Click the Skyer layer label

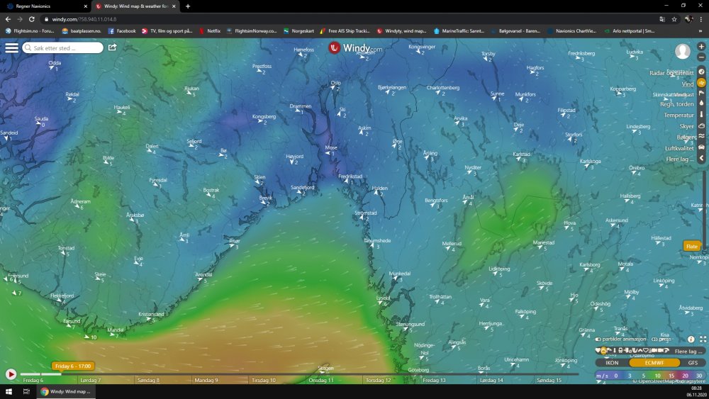(x=686, y=127)
